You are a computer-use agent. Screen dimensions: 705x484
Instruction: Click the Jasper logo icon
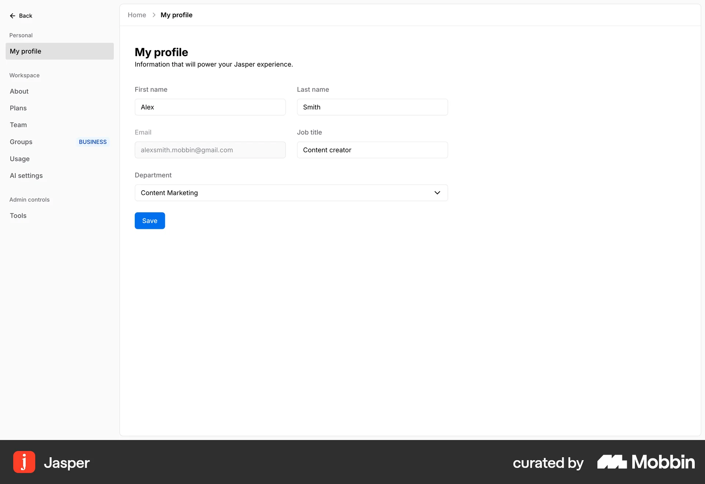(x=24, y=462)
